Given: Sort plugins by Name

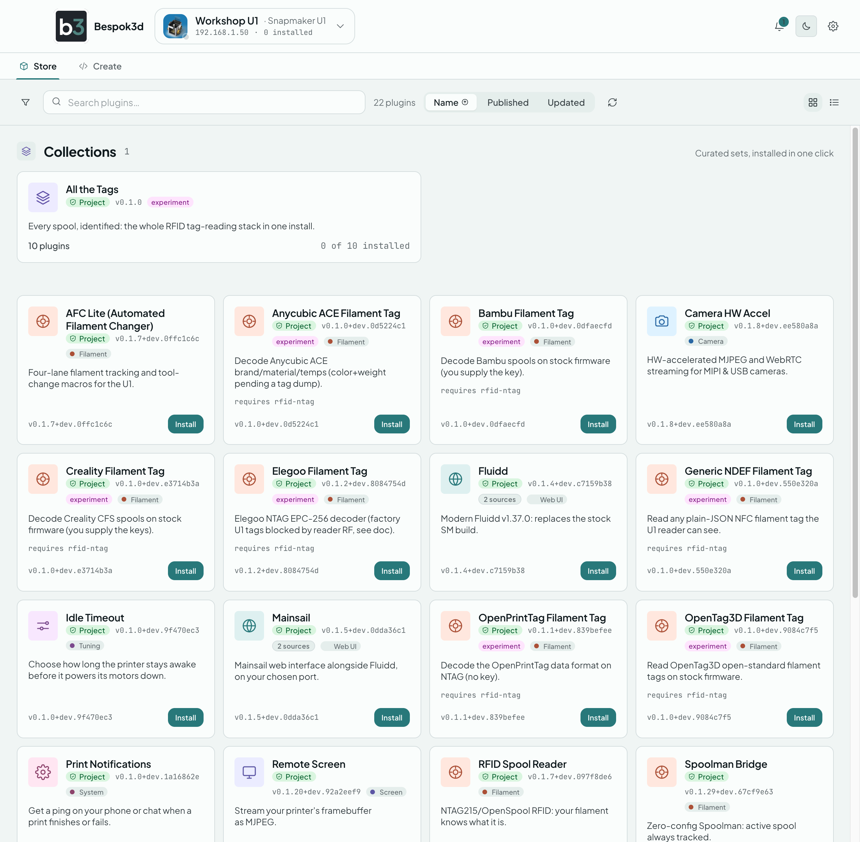Looking at the screenshot, I should [450, 103].
